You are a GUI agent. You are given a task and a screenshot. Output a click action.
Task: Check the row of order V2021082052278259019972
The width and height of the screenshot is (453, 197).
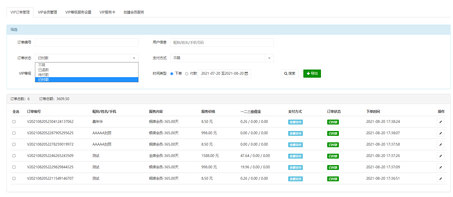coord(14,145)
